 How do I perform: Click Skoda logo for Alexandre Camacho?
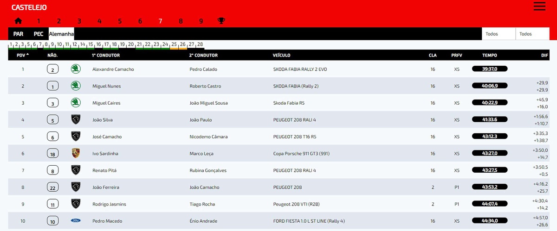click(75, 69)
